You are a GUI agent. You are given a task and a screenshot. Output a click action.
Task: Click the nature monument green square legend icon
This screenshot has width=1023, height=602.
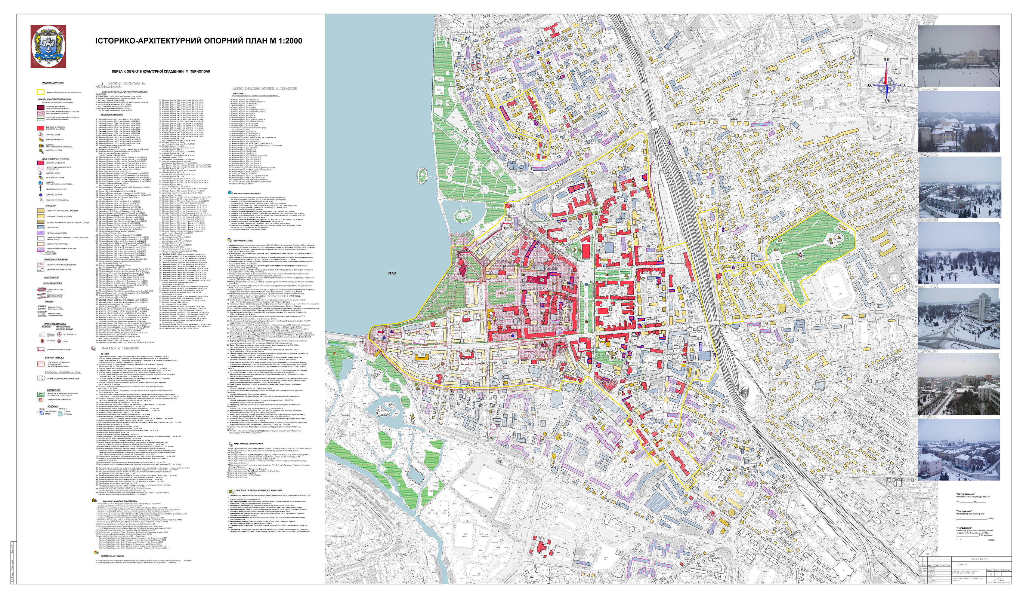[x=41, y=151]
